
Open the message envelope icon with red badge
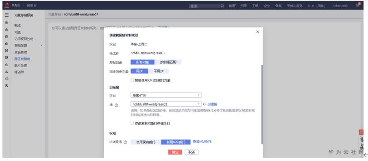pyautogui.click(x=357, y=6)
